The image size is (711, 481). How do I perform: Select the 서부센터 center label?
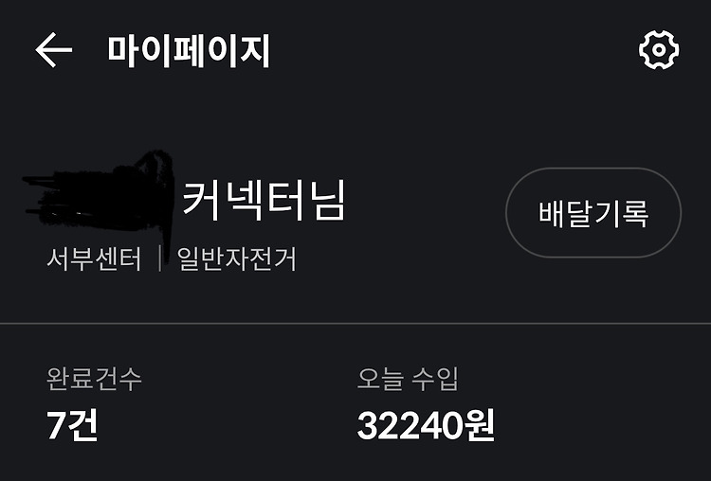94,259
